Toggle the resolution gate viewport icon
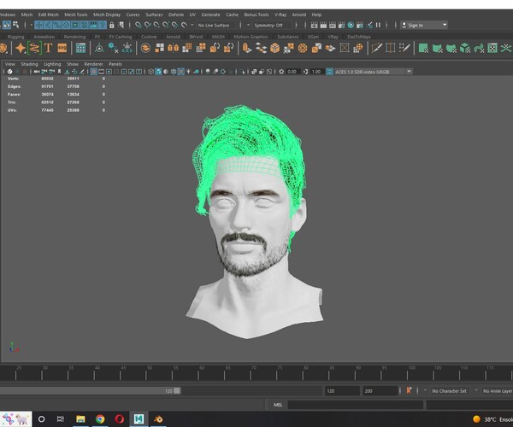The image size is (513, 427). tap(109, 72)
